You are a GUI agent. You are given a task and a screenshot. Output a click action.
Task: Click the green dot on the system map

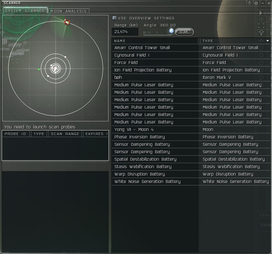coord(39,69)
